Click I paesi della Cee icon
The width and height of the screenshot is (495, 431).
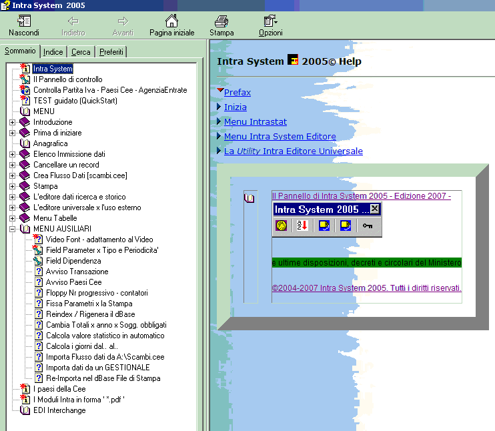(x=25, y=389)
